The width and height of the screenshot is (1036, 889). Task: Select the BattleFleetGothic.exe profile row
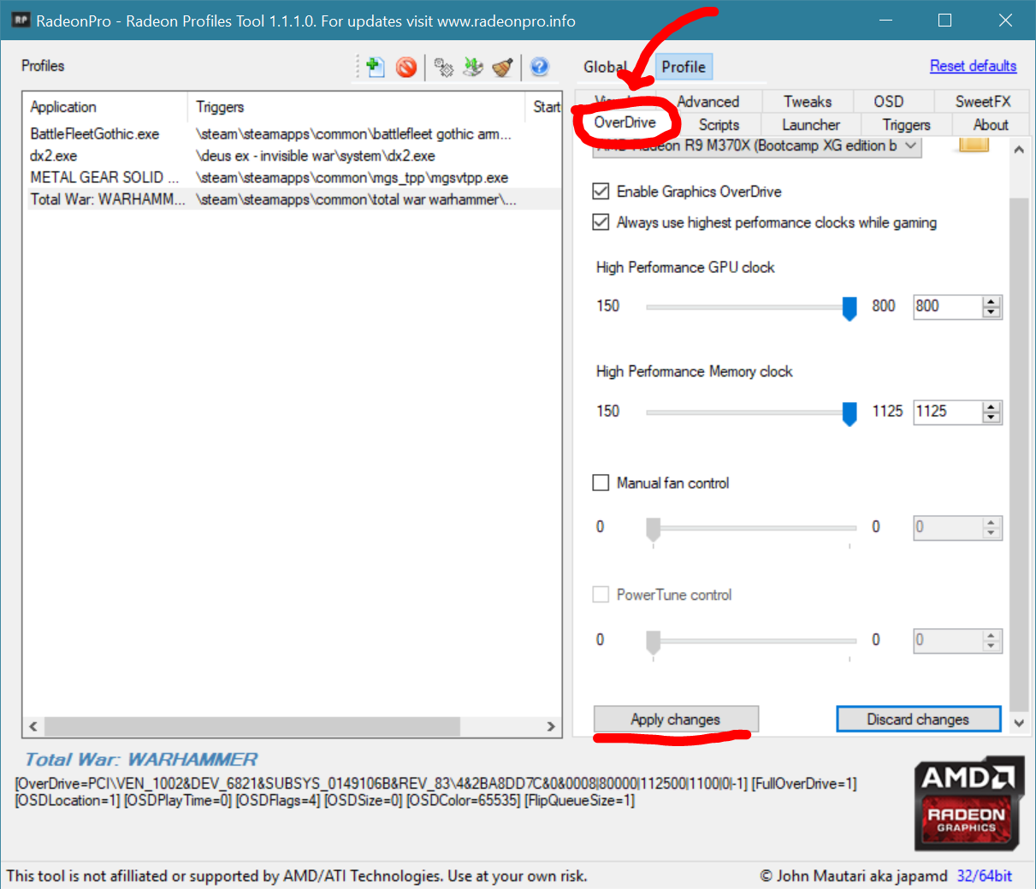[x=293, y=133]
